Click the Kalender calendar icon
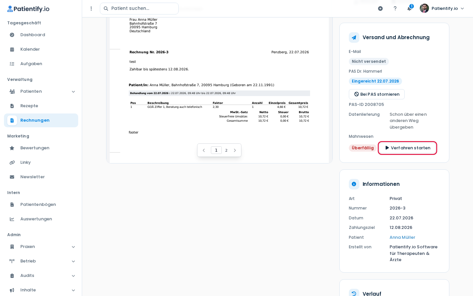 tap(12, 49)
